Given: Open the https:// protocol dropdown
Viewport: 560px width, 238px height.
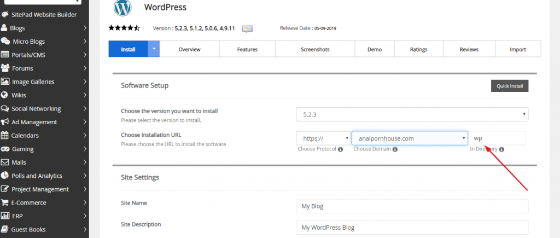Looking at the screenshot, I should point(323,138).
